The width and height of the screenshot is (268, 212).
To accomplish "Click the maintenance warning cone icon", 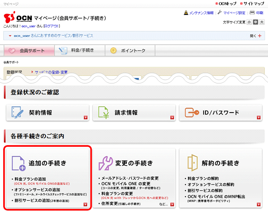I will pyautogui.click(x=186, y=12).
